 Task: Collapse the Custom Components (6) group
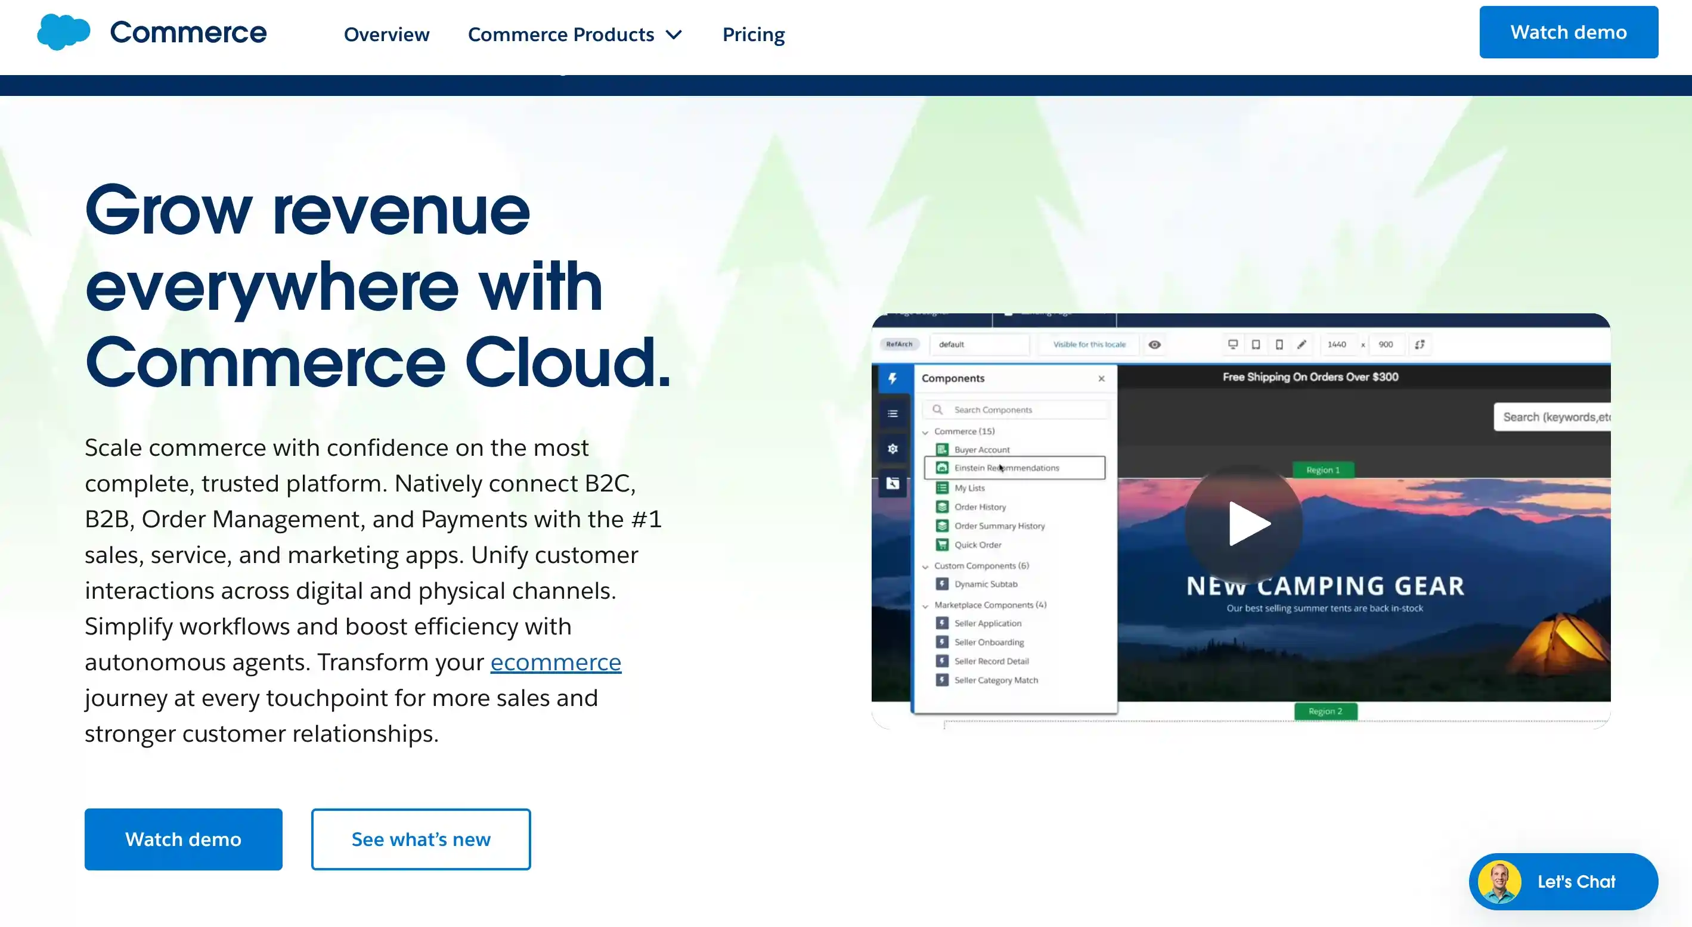(925, 567)
